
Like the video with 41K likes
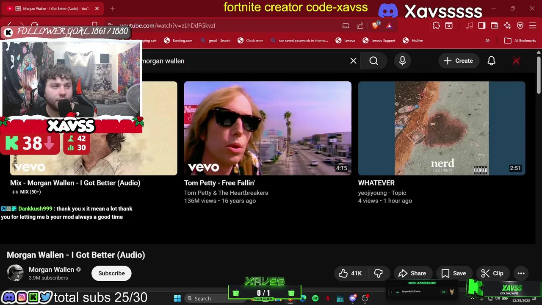click(351, 273)
